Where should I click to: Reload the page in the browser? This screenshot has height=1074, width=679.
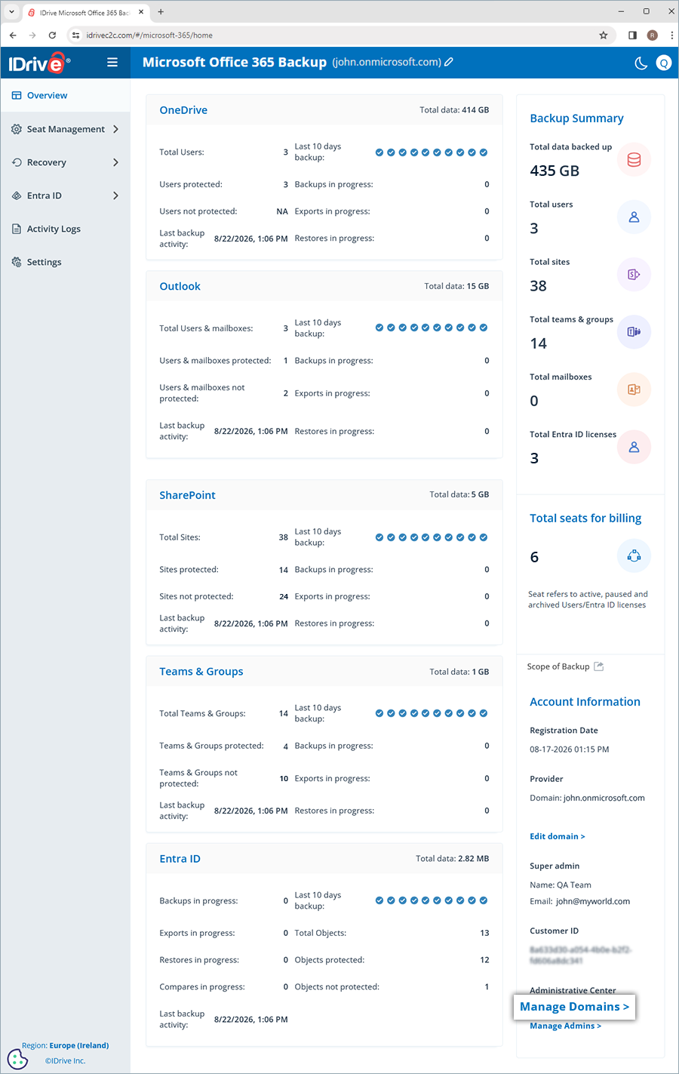pos(52,35)
